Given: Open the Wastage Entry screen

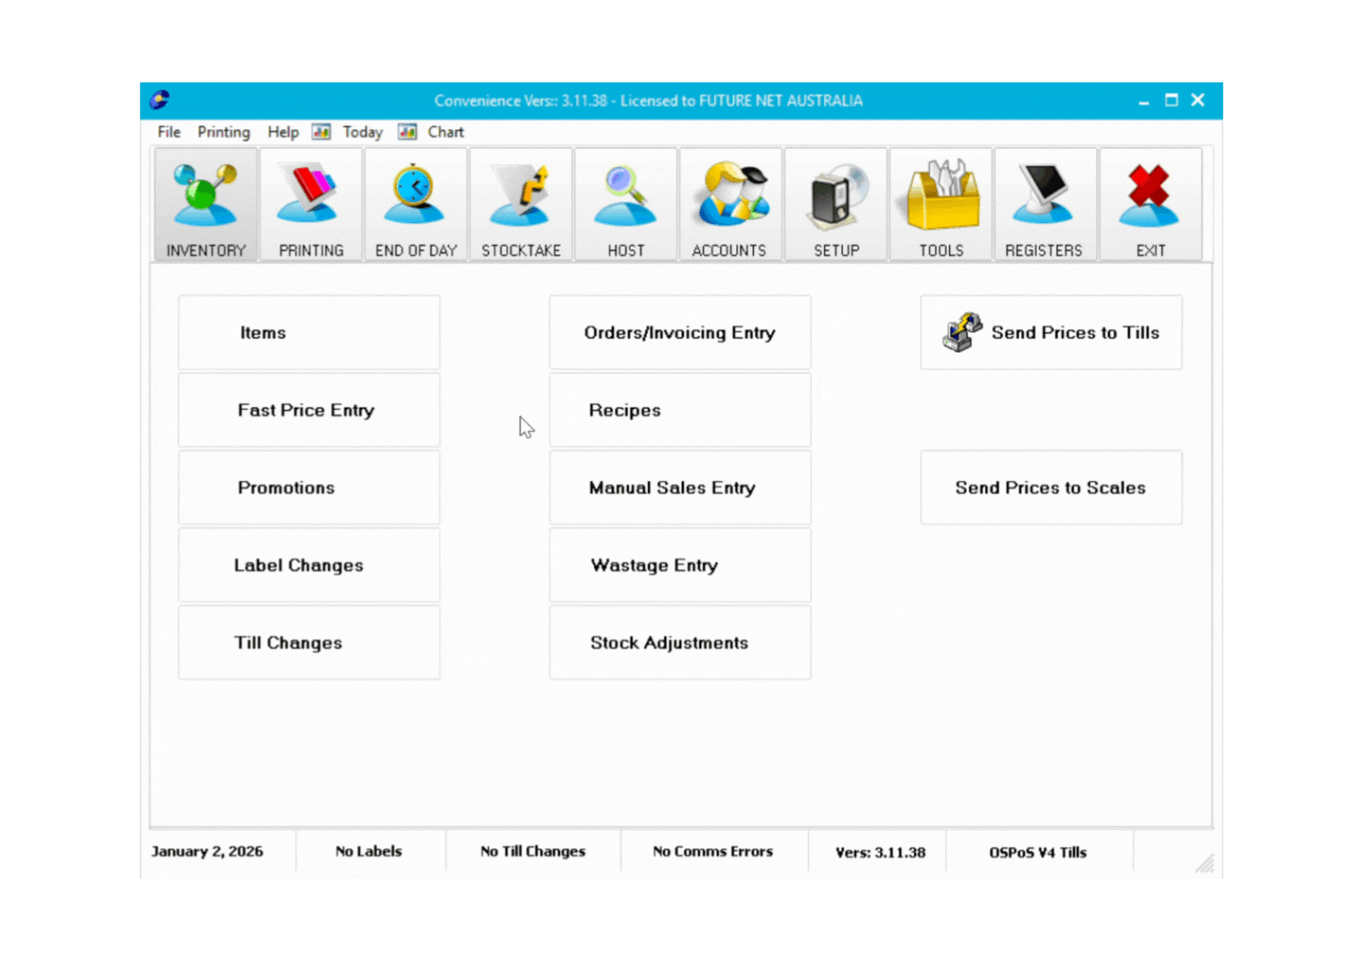Looking at the screenshot, I should pyautogui.click(x=680, y=565).
